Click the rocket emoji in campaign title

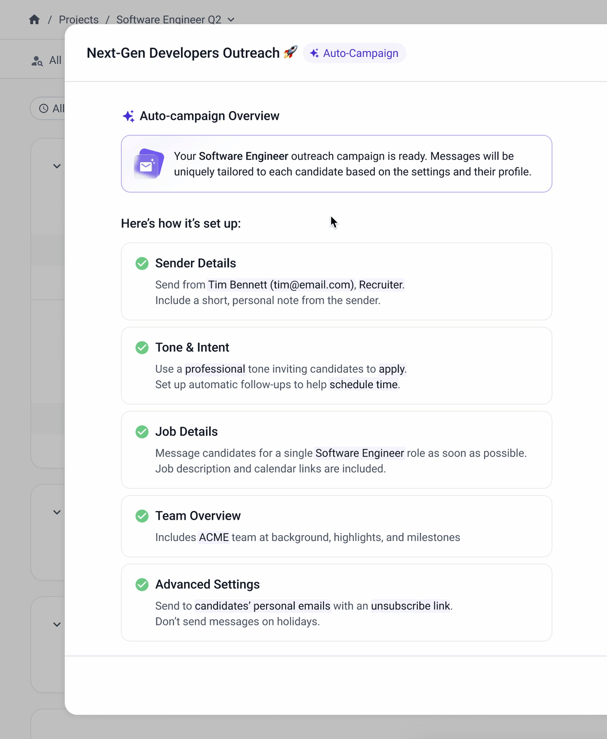(x=290, y=52)
